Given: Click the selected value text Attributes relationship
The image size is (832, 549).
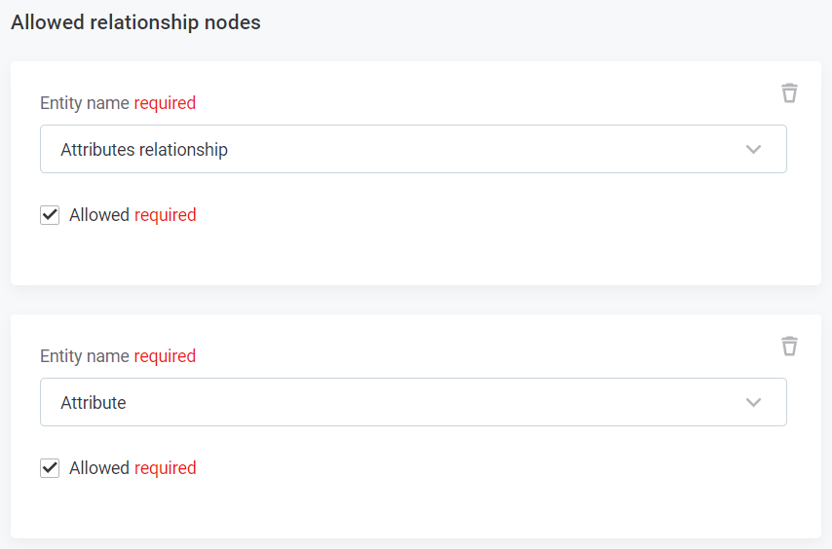Looking at the screenshot, I should pyautogui.click(x=144, y=150).
